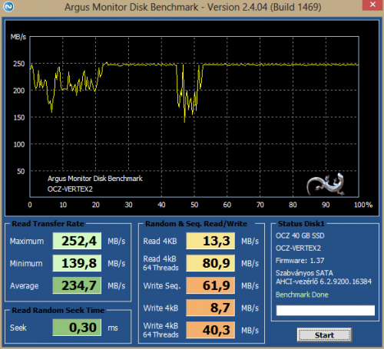The height and width of the screenshot is (349, 384).
Task: Select the Write 4kB 64 Threads value 40,3
Action: point(210,330)
